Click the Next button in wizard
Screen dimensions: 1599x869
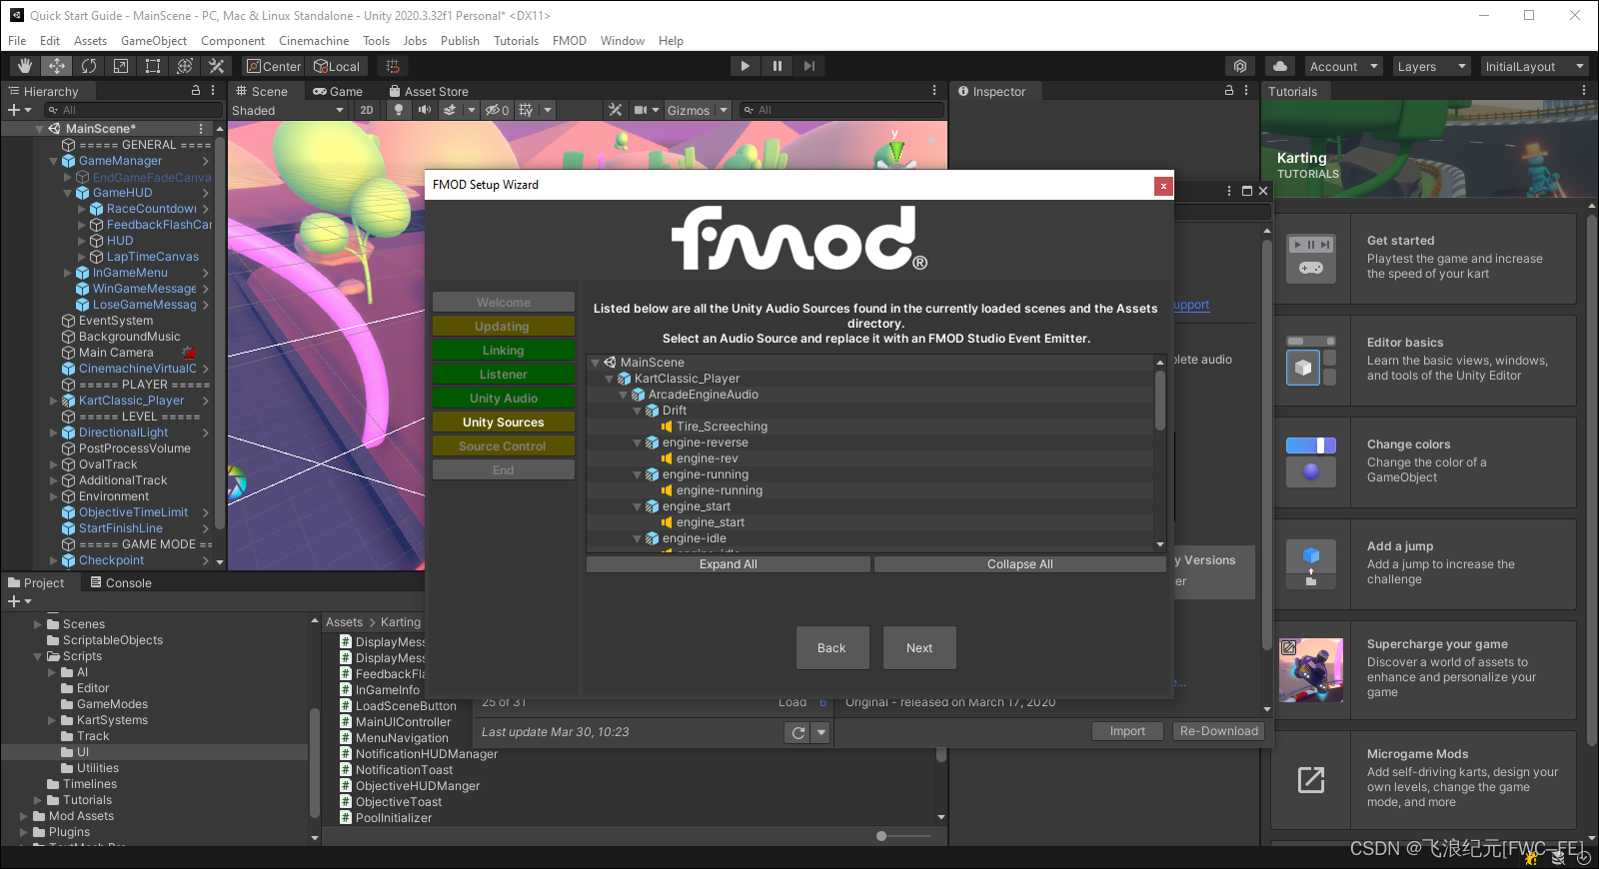click(919, 648)
